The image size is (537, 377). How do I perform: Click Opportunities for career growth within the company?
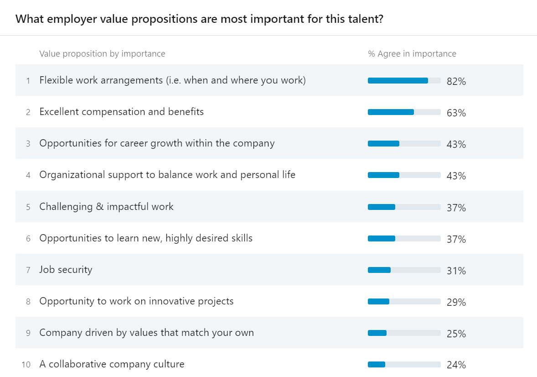point(157,143)
